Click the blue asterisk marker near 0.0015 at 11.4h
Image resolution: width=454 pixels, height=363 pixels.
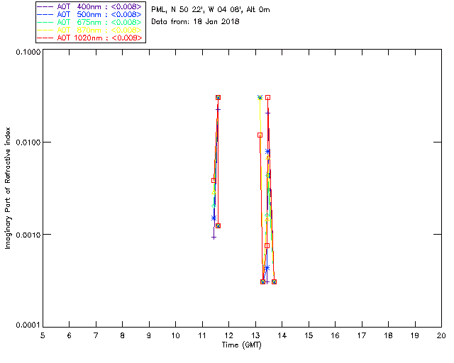214,218
